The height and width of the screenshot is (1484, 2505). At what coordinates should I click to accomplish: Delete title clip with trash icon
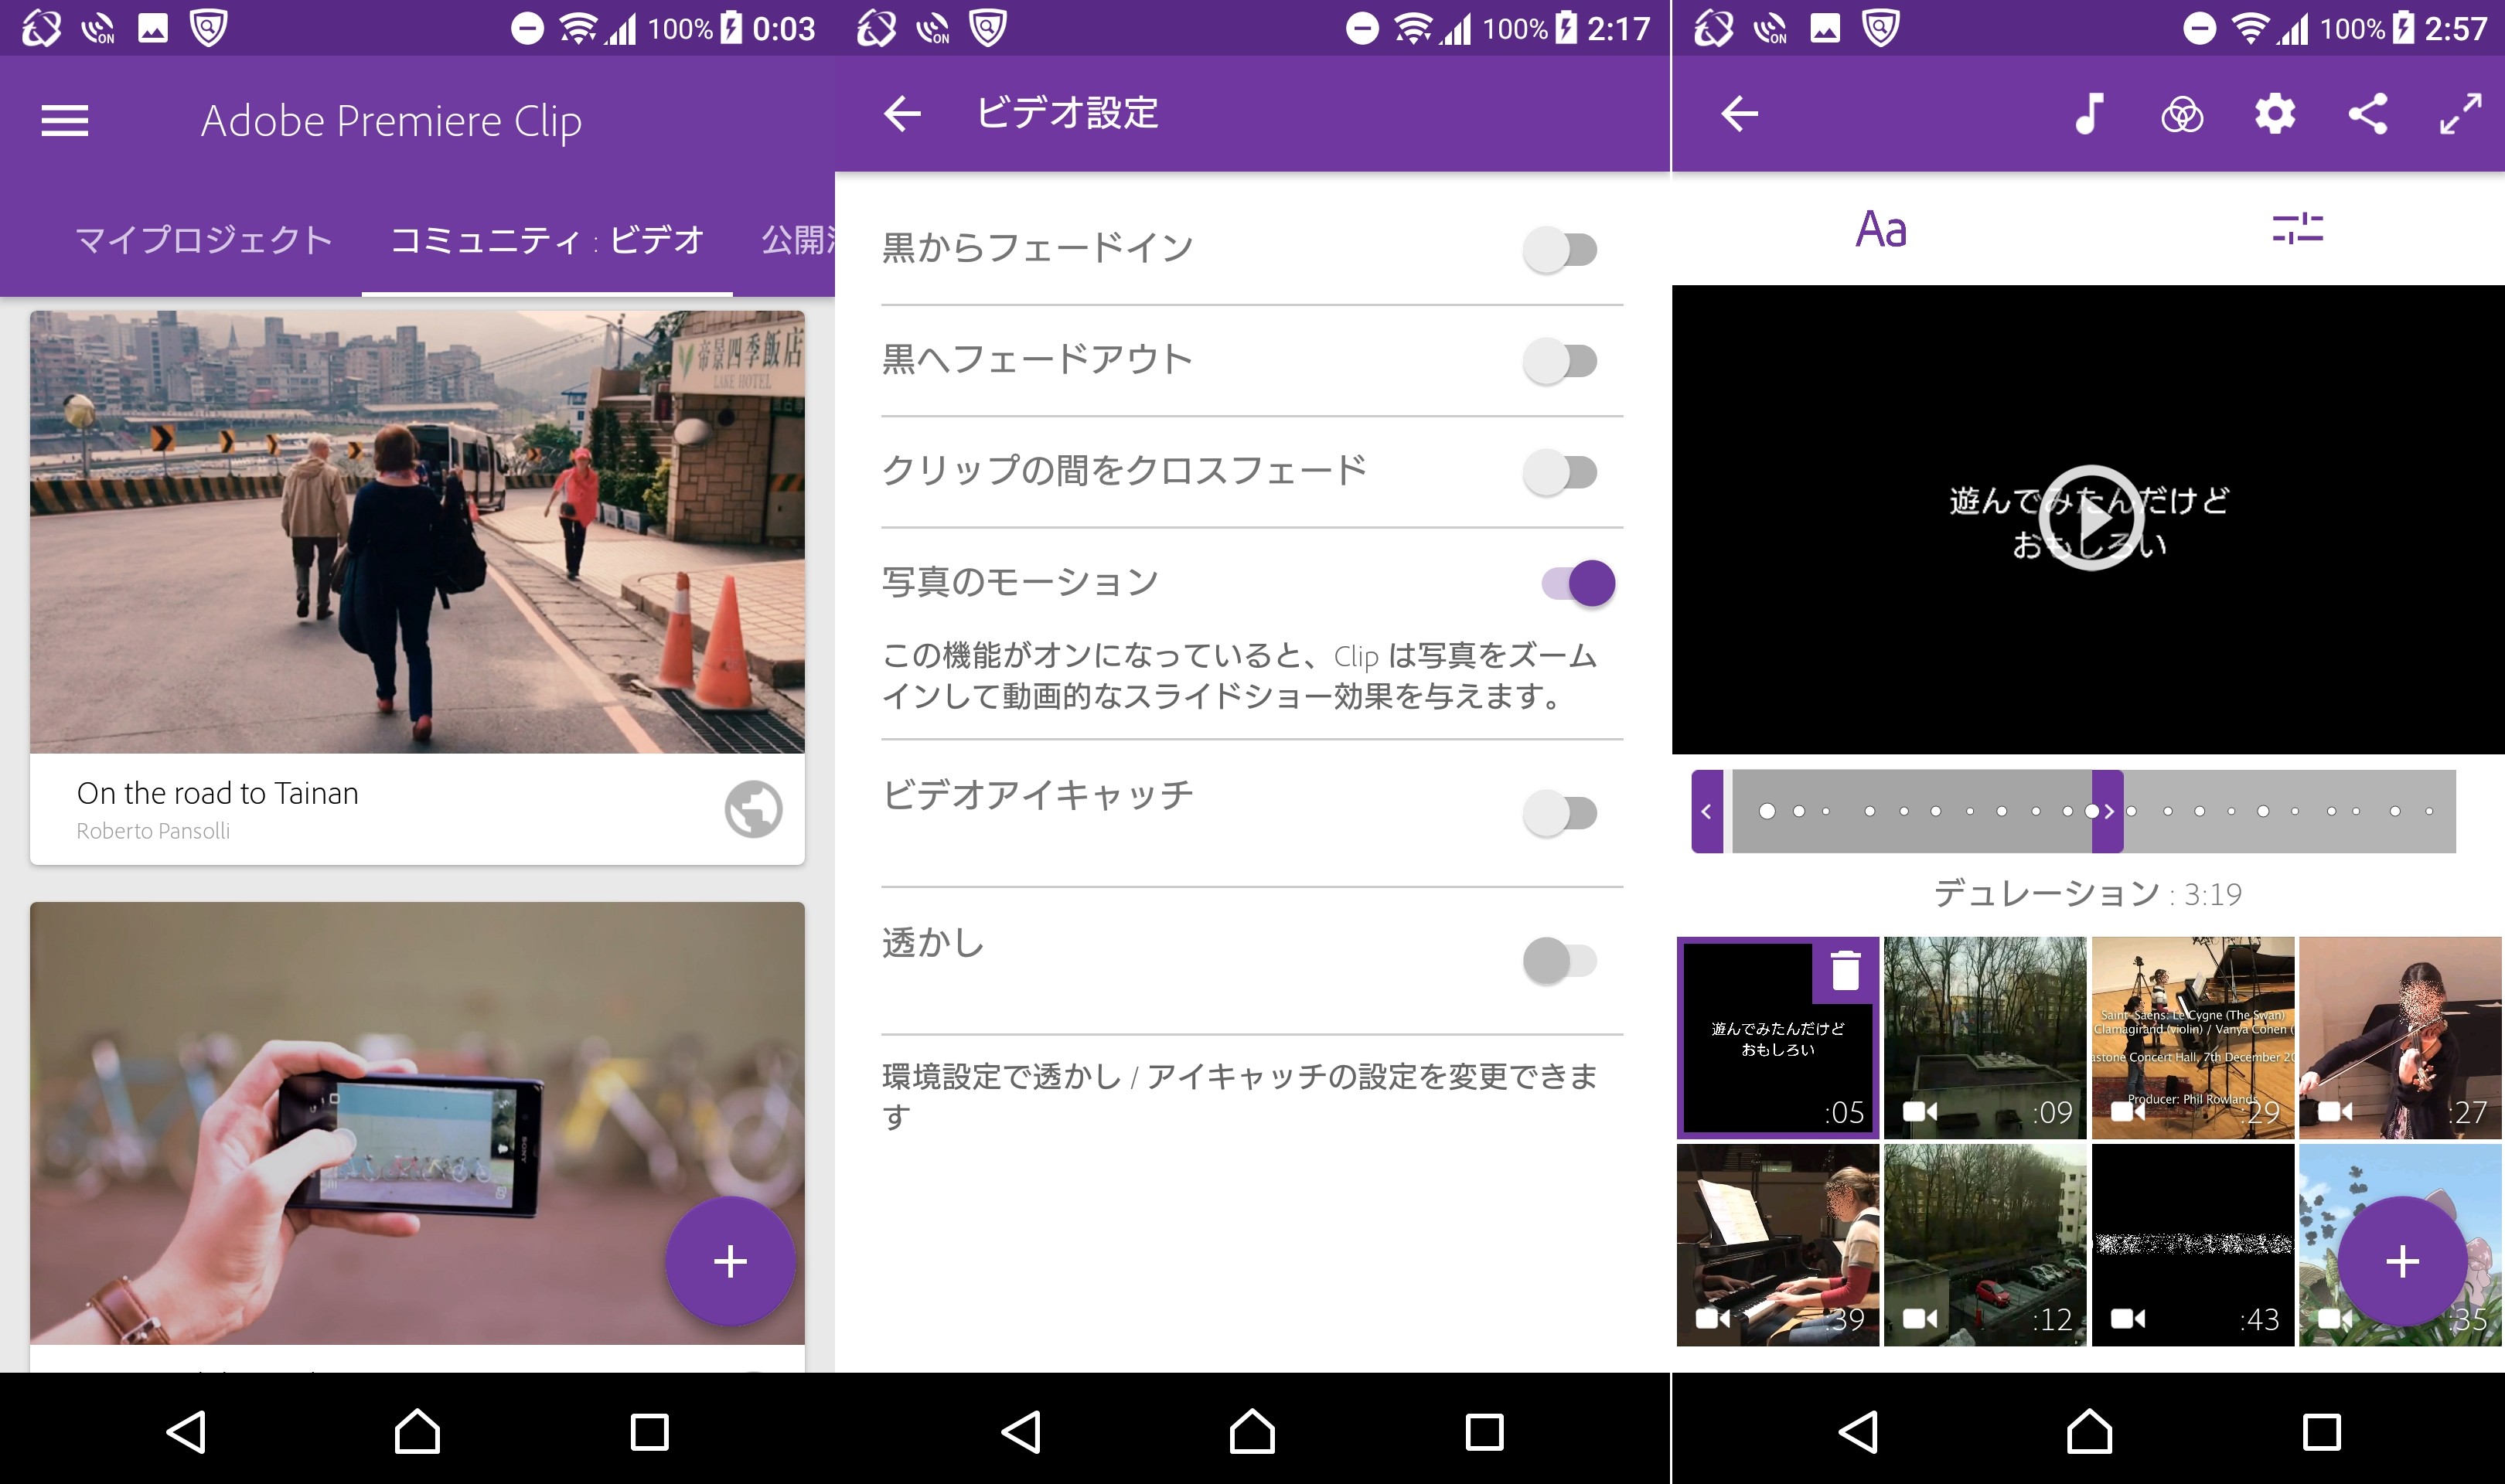1845,971
